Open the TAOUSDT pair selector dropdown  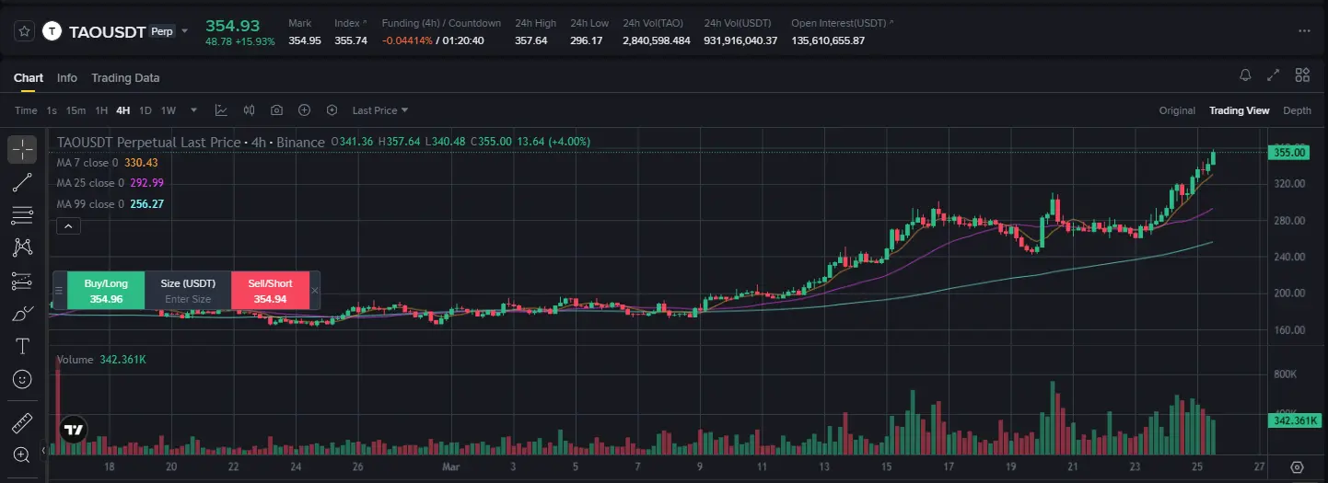pos(184,31)
